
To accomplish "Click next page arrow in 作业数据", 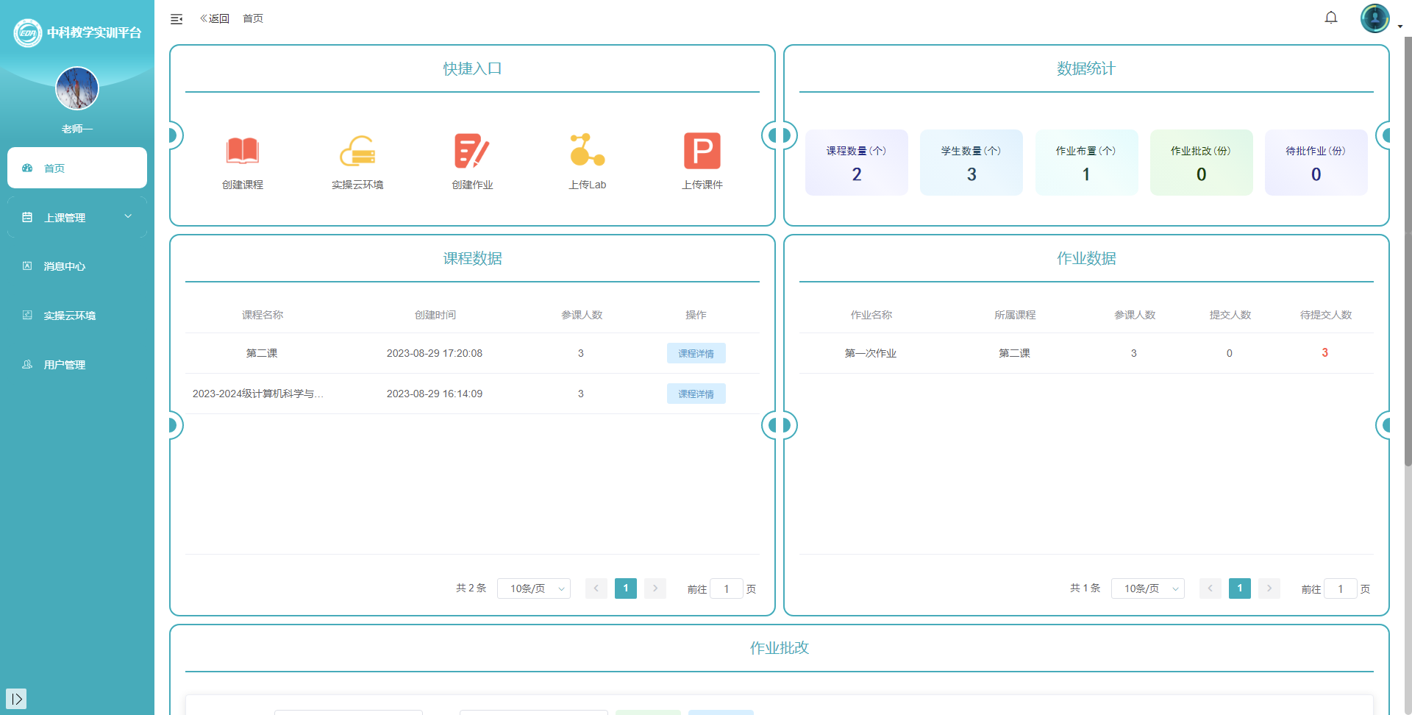I will pos(1269,588).
